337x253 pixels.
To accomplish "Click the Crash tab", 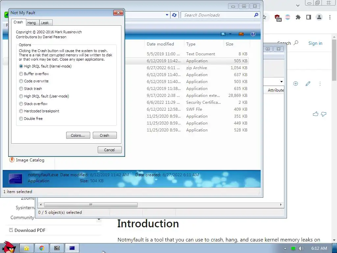I will (18, 22).
